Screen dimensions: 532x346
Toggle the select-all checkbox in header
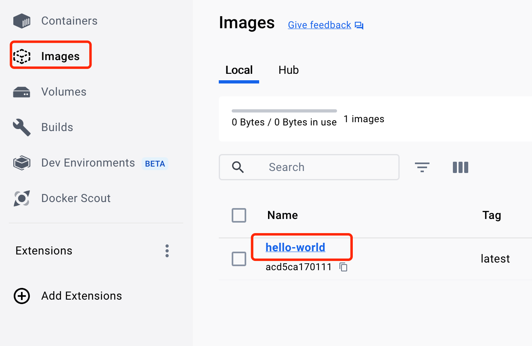click(x=239, y=215)
